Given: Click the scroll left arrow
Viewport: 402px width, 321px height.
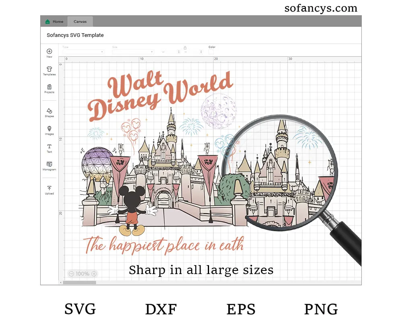Looking at the screenshot, I should pyautogui.click(x=61, y=282).
